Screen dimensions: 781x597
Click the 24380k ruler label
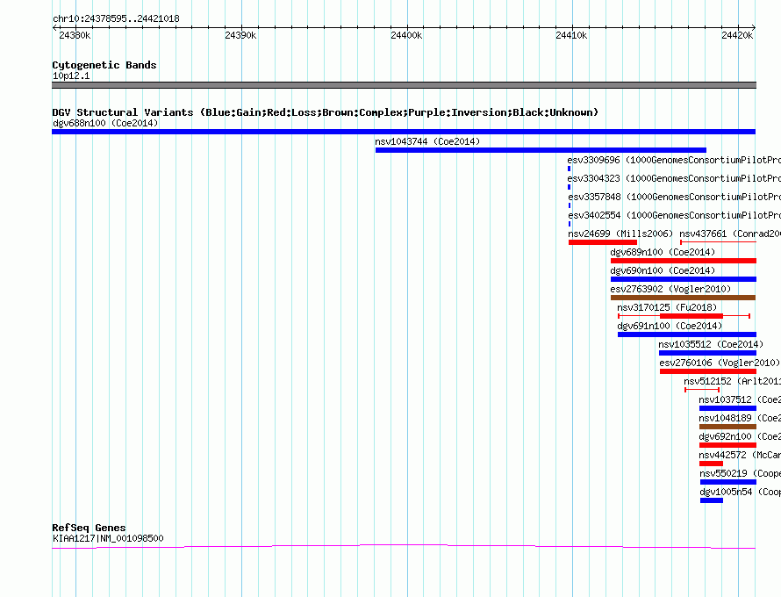coord(75,35)
